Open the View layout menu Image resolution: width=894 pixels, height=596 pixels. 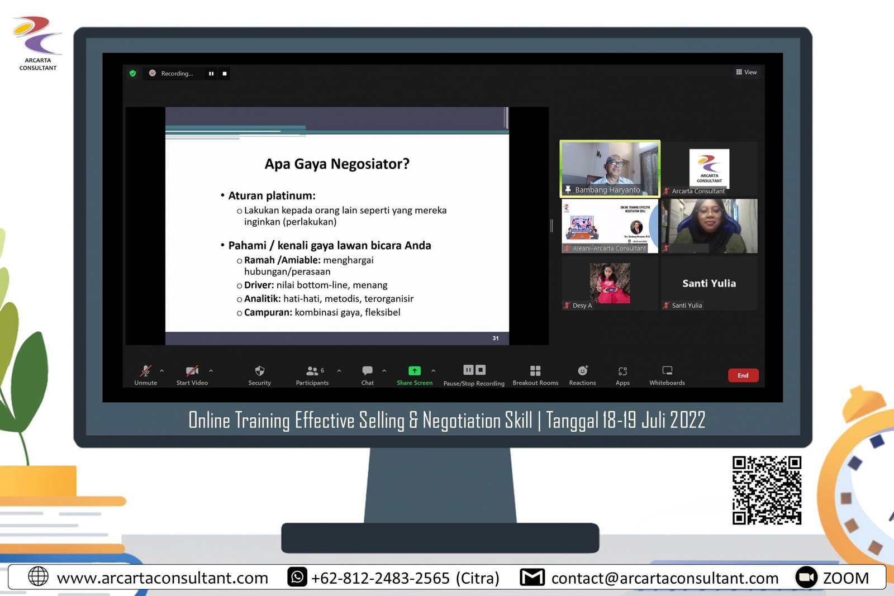pos(746,72)
